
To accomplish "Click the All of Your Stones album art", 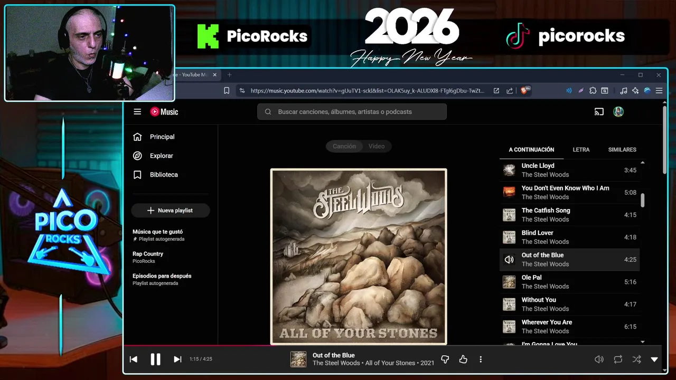I will pos(359,256).
